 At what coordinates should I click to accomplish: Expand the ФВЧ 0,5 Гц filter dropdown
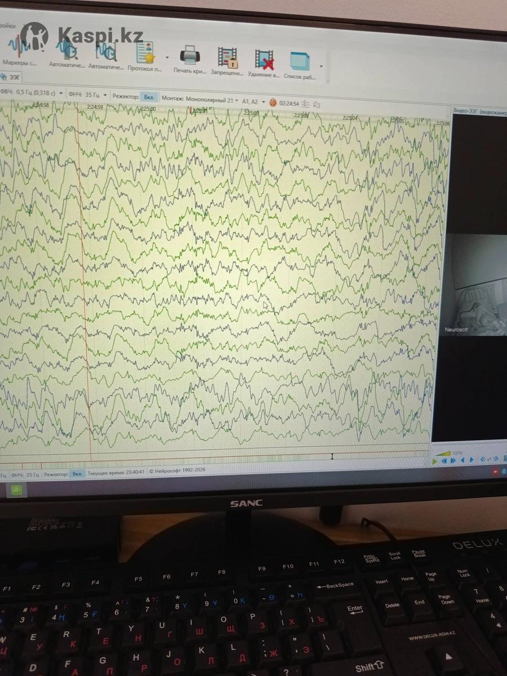click(59, 93)
